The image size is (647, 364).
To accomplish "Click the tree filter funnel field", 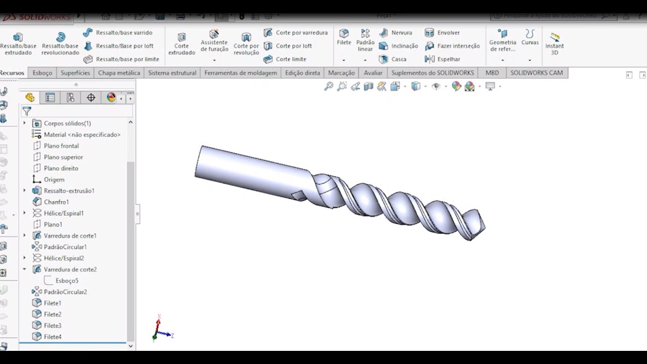I will (x=77, y=111).
